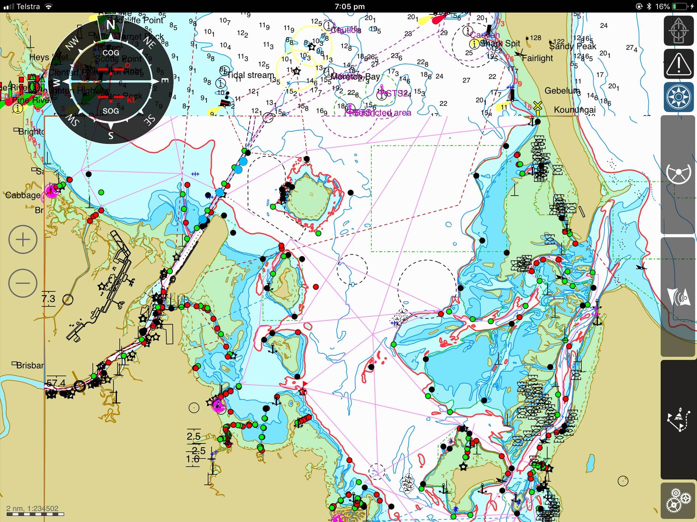Tap the N heading marker on compass
697x522 pixels.
click(111, 25)
